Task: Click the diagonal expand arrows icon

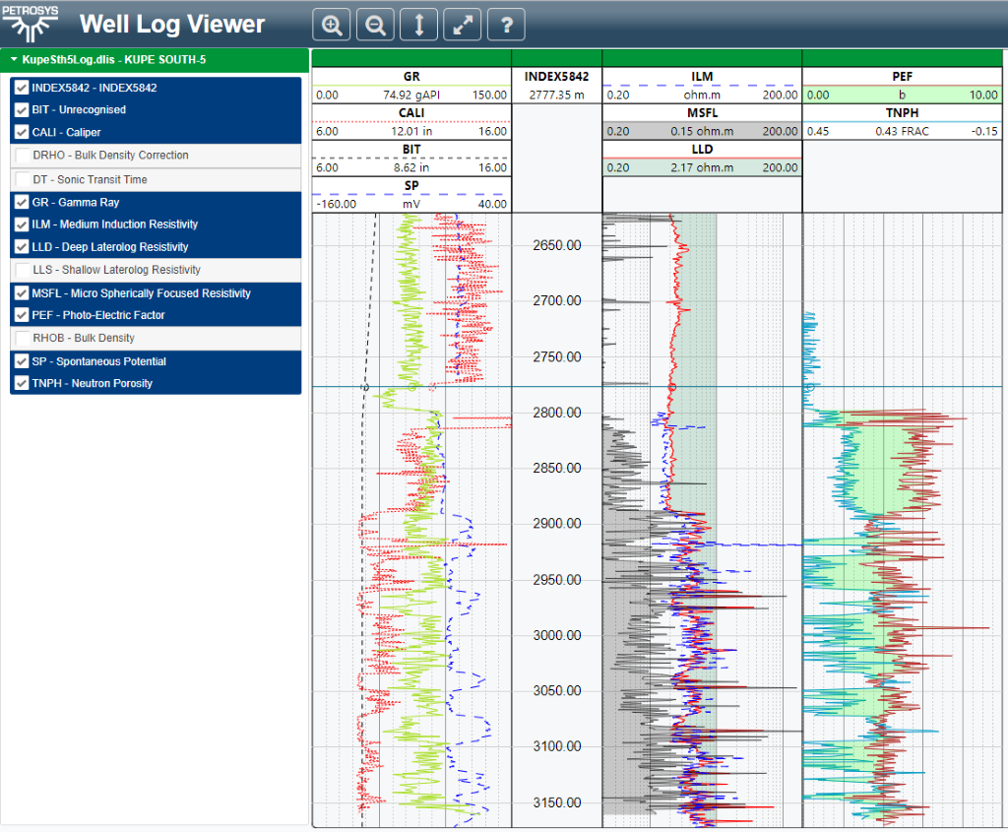Action: pyautogui.click(x=463, y=26)
